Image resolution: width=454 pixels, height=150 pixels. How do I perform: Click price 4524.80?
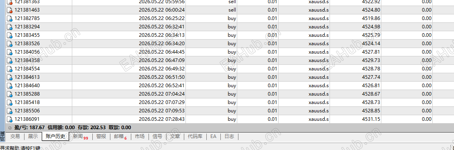pos(371,10)
